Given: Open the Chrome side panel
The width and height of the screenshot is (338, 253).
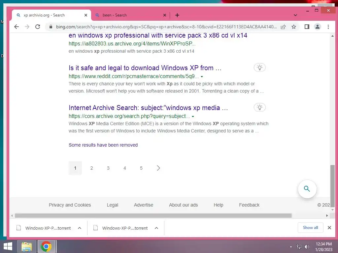Looking at the screenshot, I should tap(307, 27).
